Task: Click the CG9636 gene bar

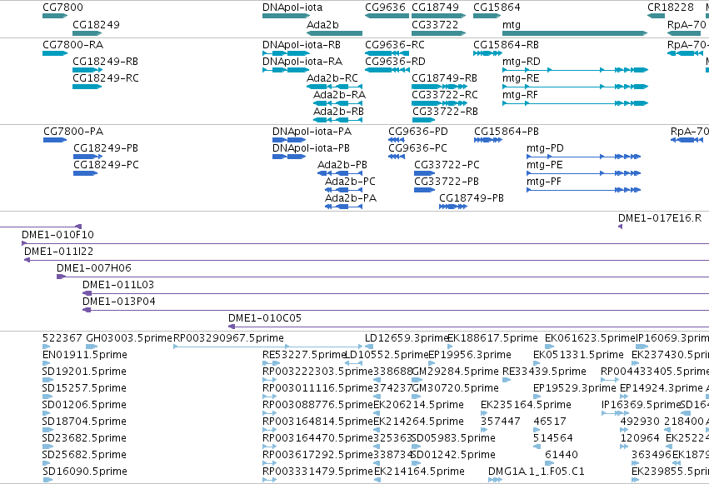Action: [x=387, y=16]
